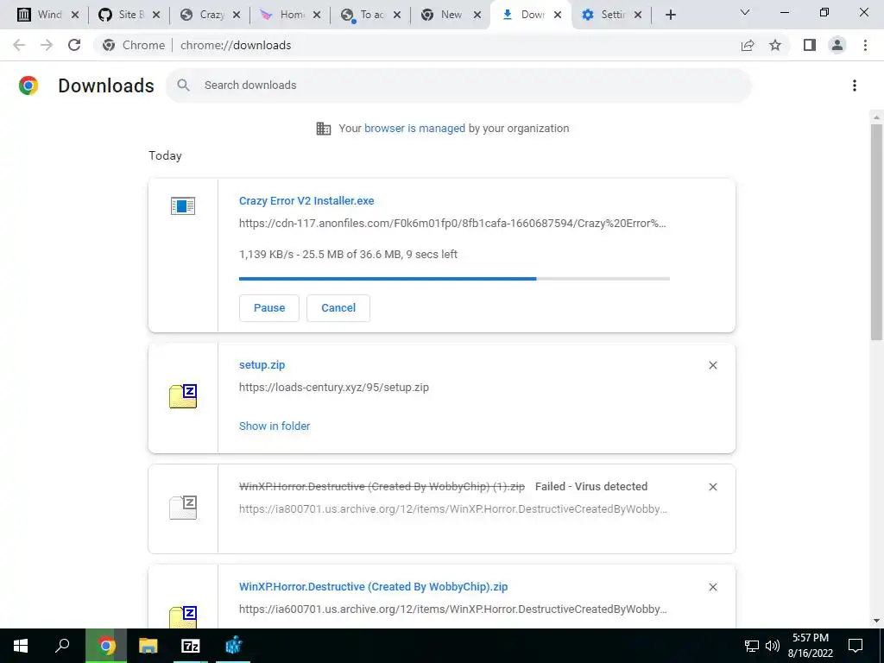The height and width of the screenshot is (663, 884).
Task: Close the 'Hom' tab
Action: pyautogui.click(x=317, y=16)
